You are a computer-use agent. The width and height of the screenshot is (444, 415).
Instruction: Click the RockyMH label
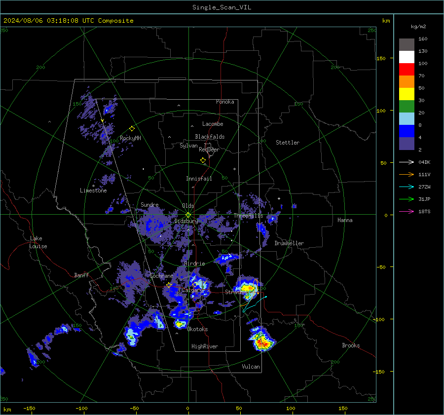130,138
